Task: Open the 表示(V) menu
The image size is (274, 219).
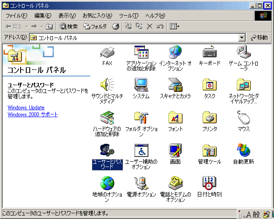Action: [67, 16]
